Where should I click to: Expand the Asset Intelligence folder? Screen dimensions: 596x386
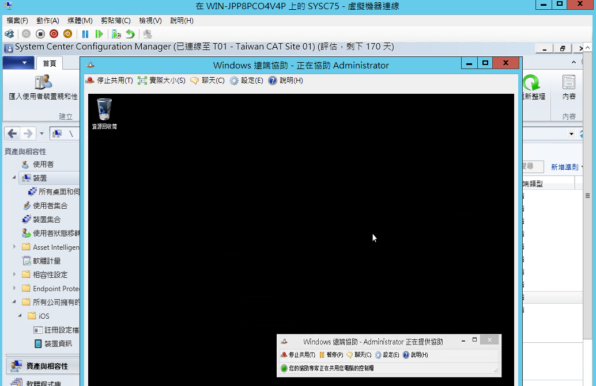pyautogui.click(x=14, y=247)
